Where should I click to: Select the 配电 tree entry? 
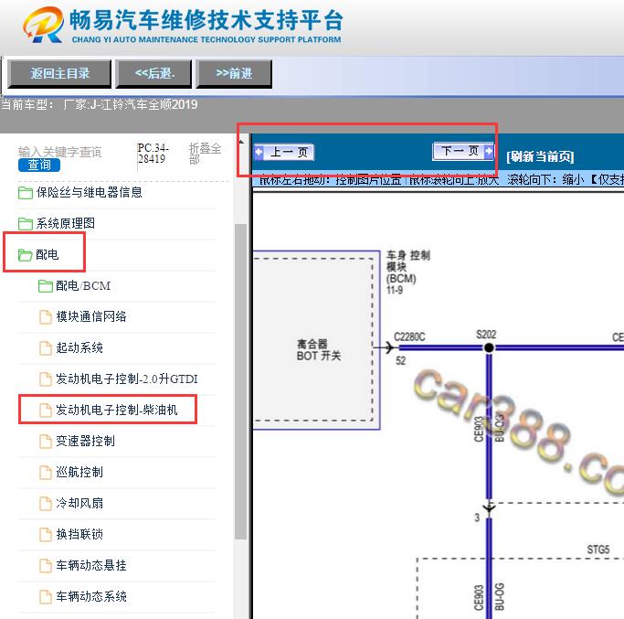(x=48, y=254)
